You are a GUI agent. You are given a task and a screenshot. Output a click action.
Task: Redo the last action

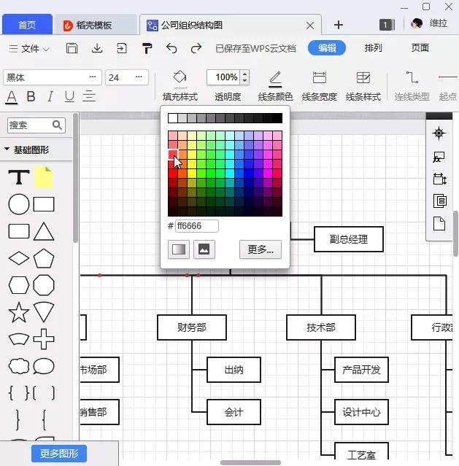click(196, 48)
